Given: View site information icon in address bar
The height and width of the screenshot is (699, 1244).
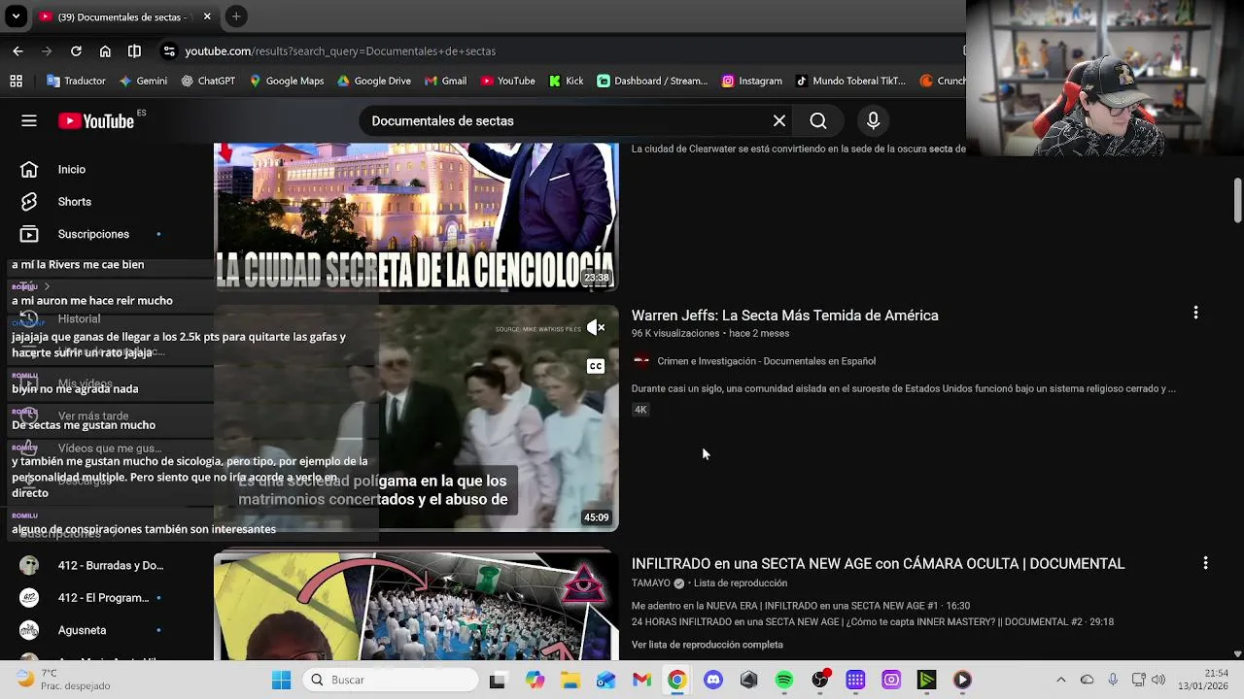Looking at the screenshot, I should click(x=169, y=50).
